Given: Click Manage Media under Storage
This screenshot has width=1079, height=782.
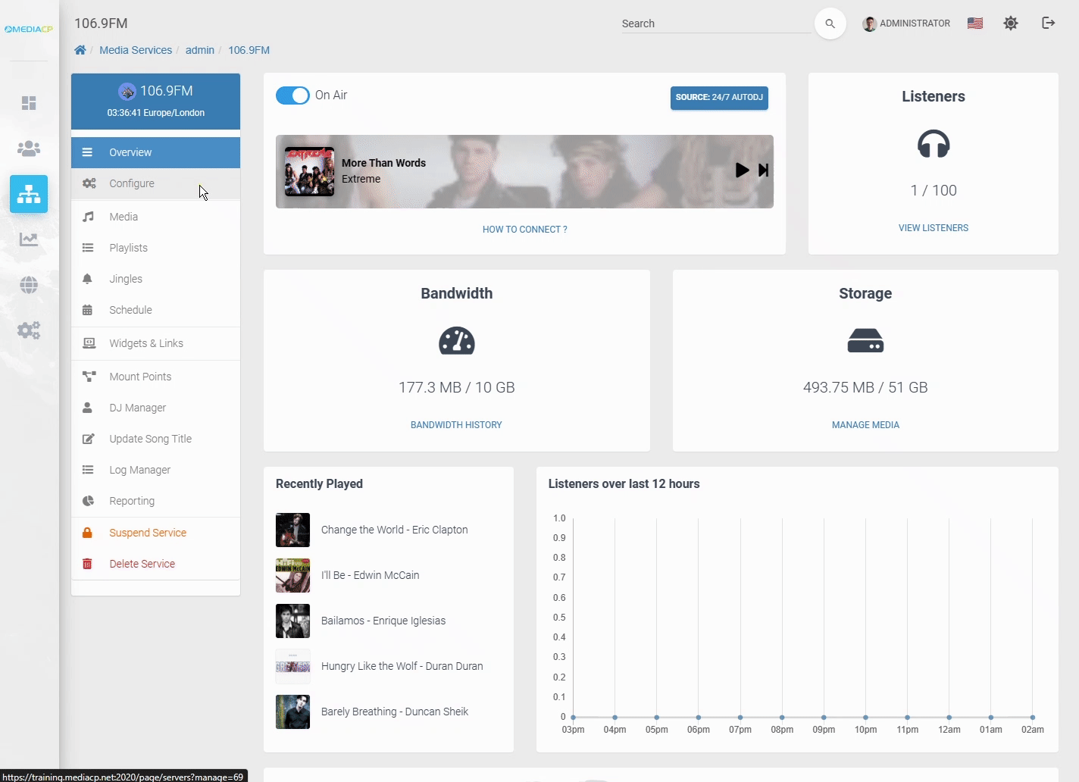Looking at the screenshot, I should point(865,424).
